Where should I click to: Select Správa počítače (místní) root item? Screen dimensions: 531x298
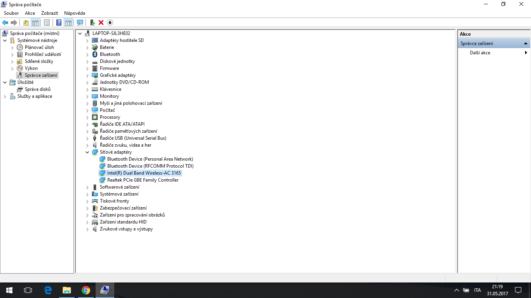click(35, 33)
